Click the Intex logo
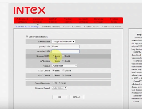 (x=30, y=10)
